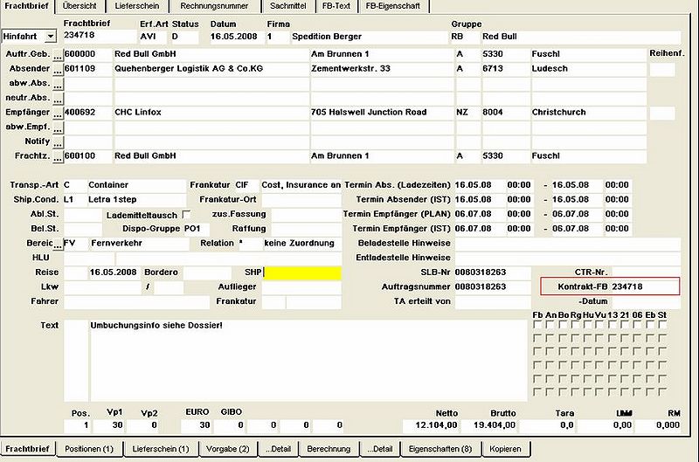Check the first Fb checkbox in the grid
The image size is (699, 462).
coord(537,325)
